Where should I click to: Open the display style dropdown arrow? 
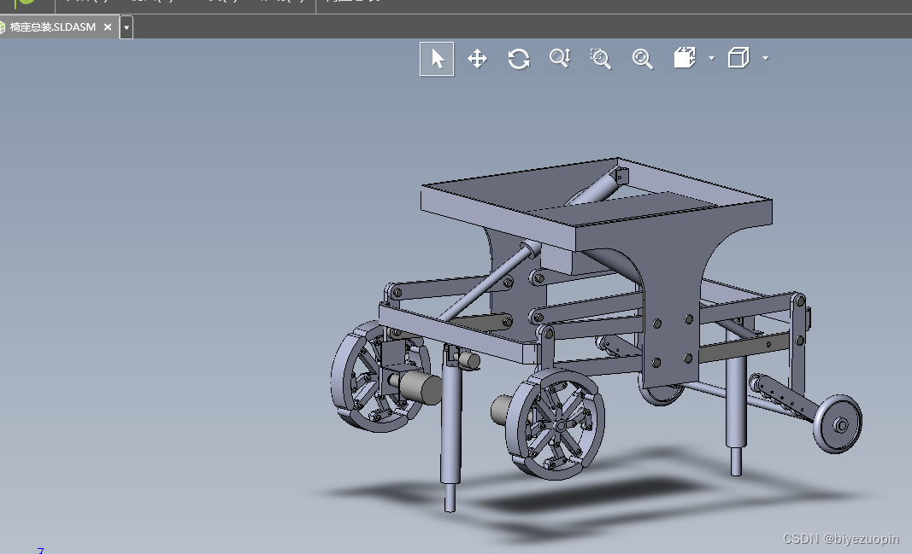pos(711,58)
